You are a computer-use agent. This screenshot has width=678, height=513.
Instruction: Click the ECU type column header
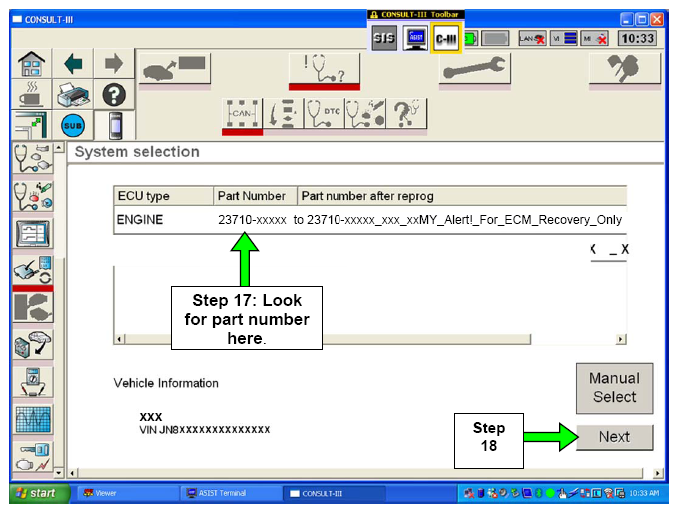(x=162, y=196)
